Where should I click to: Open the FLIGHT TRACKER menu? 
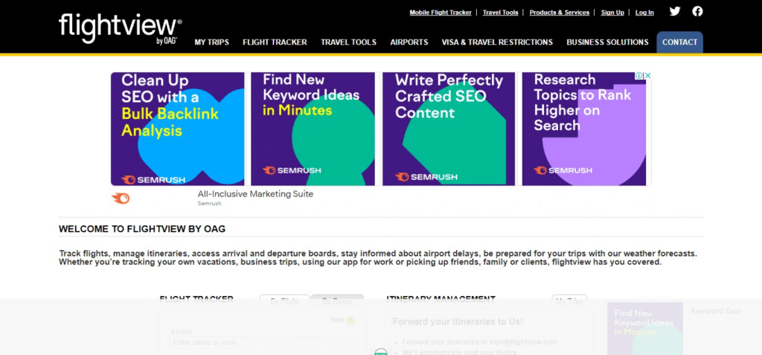coord(275,42)
